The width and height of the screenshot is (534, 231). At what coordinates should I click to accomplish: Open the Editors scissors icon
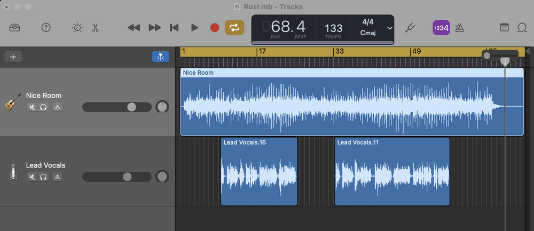tap(95, 27)
